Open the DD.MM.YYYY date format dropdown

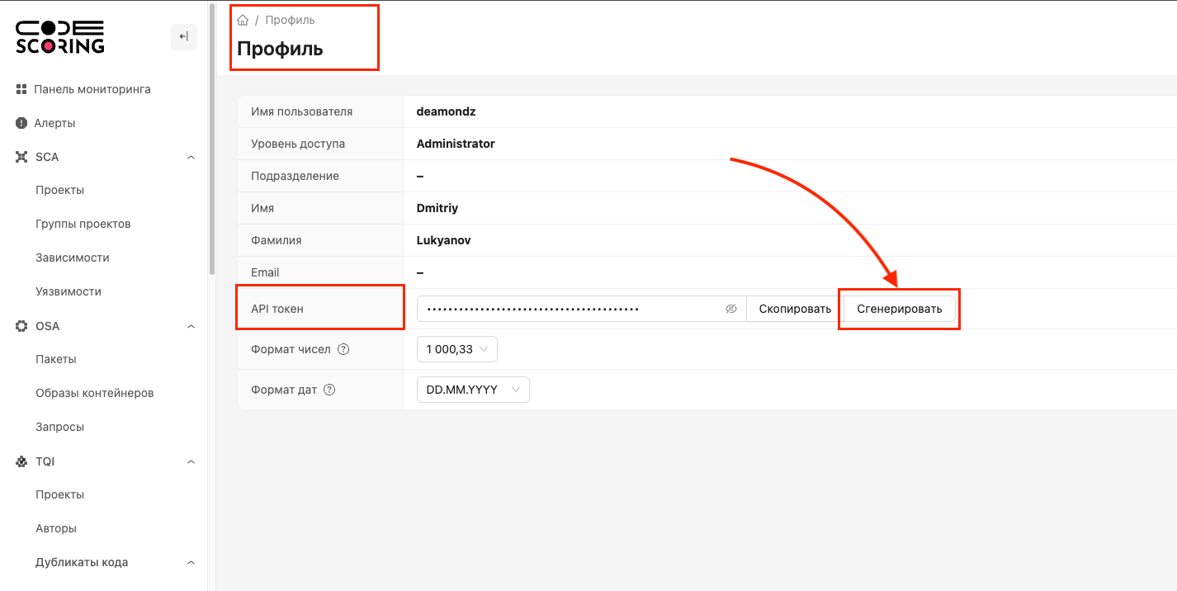point(473,389)
